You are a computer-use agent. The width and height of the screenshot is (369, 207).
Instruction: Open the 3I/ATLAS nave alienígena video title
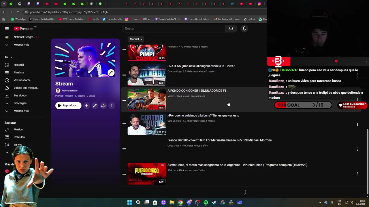click(x=201, y=66)
